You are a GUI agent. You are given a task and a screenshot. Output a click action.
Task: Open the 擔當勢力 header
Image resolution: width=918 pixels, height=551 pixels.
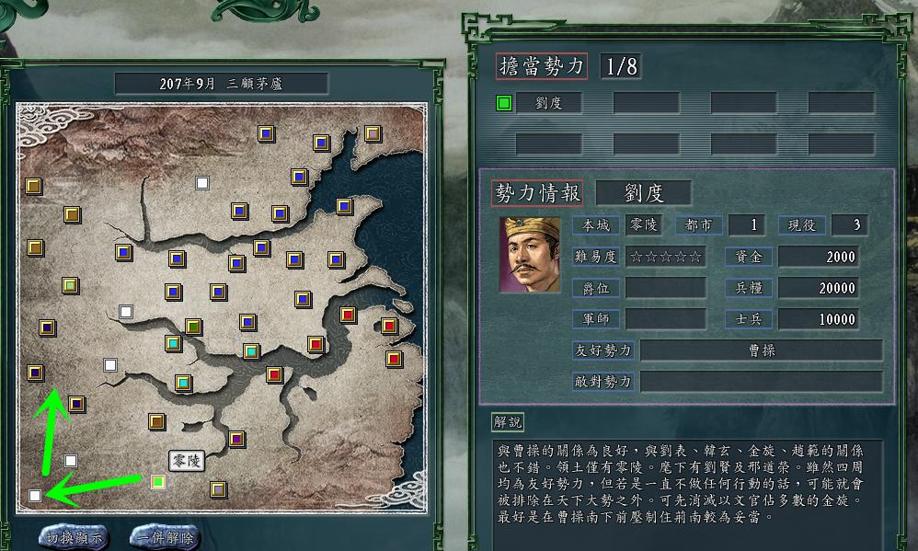pyautogui.click(x=541, y=66)
